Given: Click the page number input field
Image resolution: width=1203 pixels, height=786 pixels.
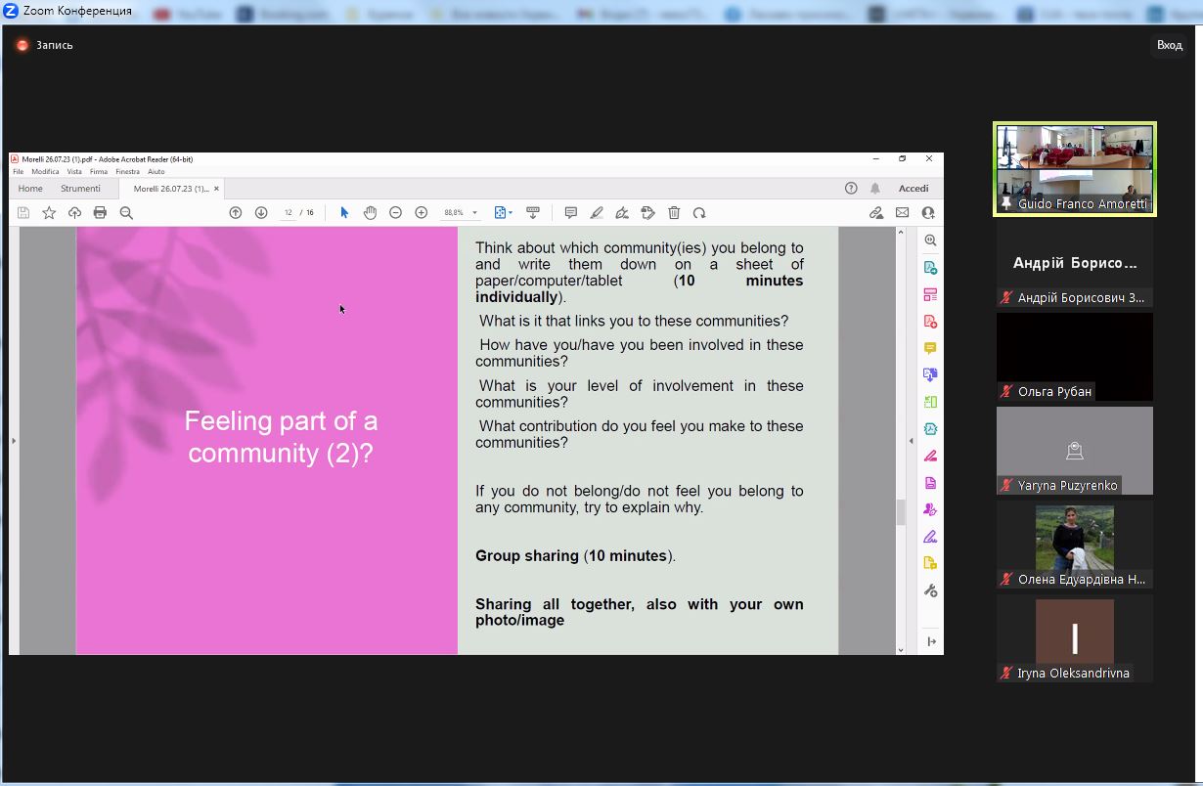Looking at the screenshot, I should tap(289, 213).
